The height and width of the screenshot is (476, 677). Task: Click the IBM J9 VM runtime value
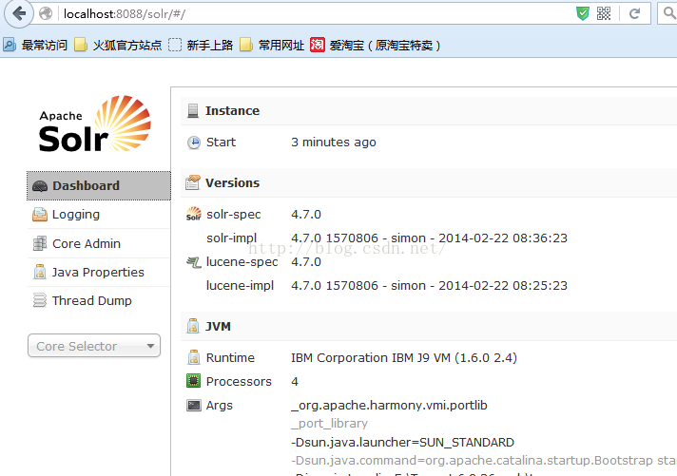coord(404,358)
